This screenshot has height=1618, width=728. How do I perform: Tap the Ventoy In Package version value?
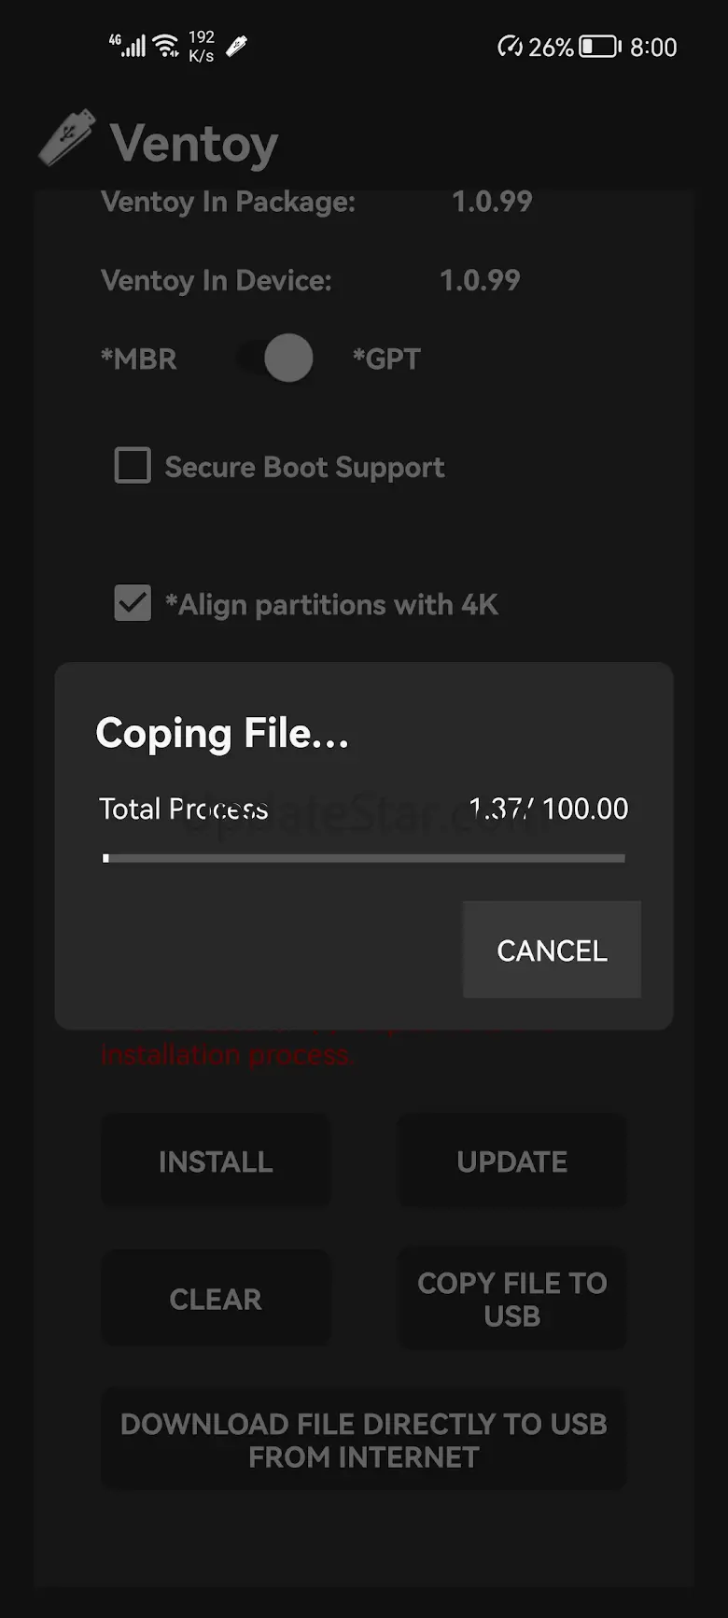(492, 201)
